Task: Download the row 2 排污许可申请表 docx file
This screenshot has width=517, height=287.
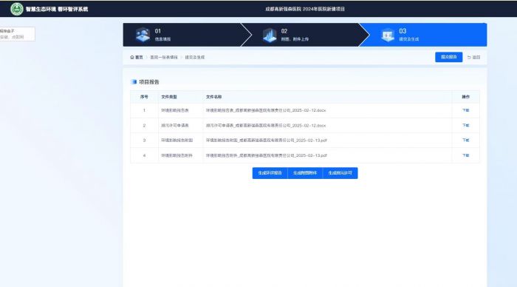Action: 465,126
